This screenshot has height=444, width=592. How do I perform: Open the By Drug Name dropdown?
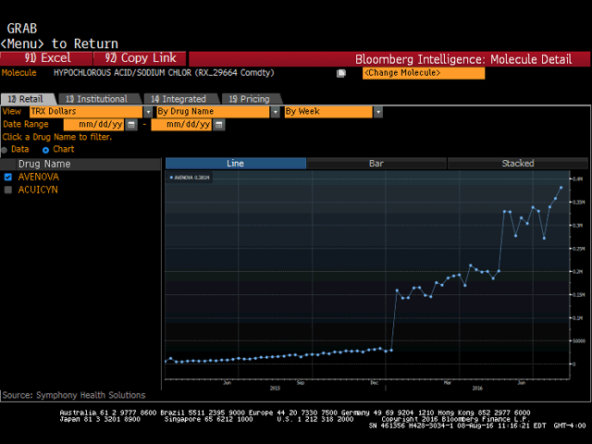click(276, 112)
